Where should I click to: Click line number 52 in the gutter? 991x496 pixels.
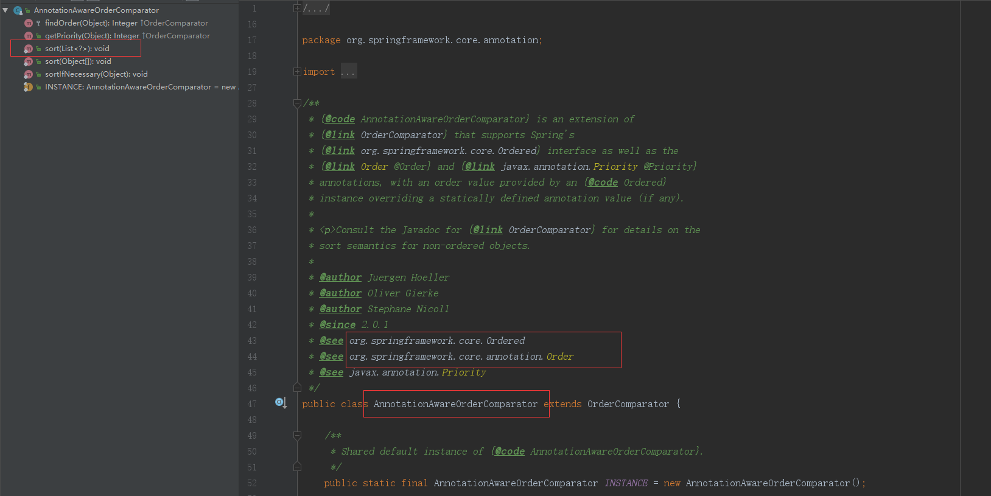[x=252, y=483]
